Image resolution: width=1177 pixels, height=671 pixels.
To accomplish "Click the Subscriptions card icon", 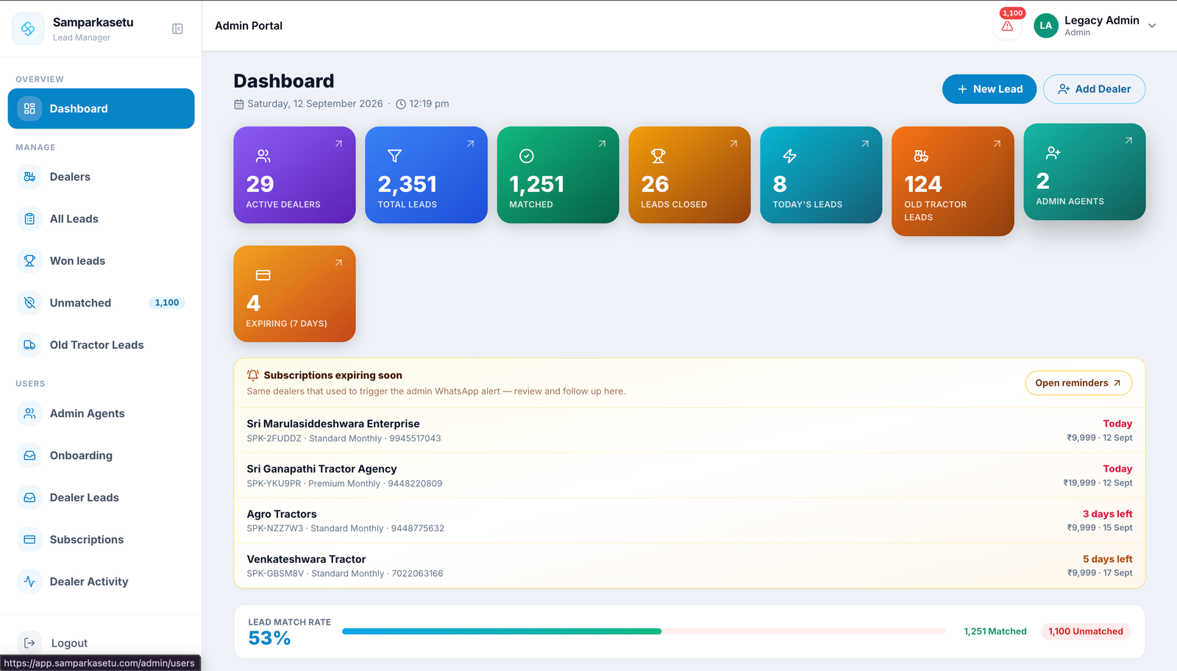I will pyautogui.click(x=29, y=539).
